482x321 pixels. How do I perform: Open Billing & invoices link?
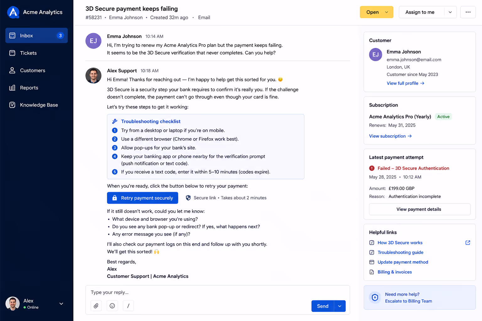coord(395,272)
